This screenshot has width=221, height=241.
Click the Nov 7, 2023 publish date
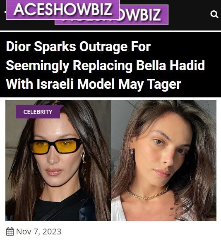tap(38, 232)
